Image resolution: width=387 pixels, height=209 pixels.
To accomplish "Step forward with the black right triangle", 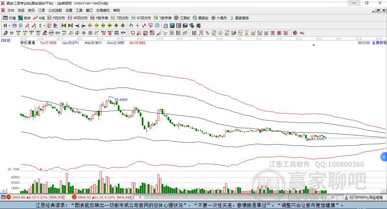I will [x=84, y=26].
